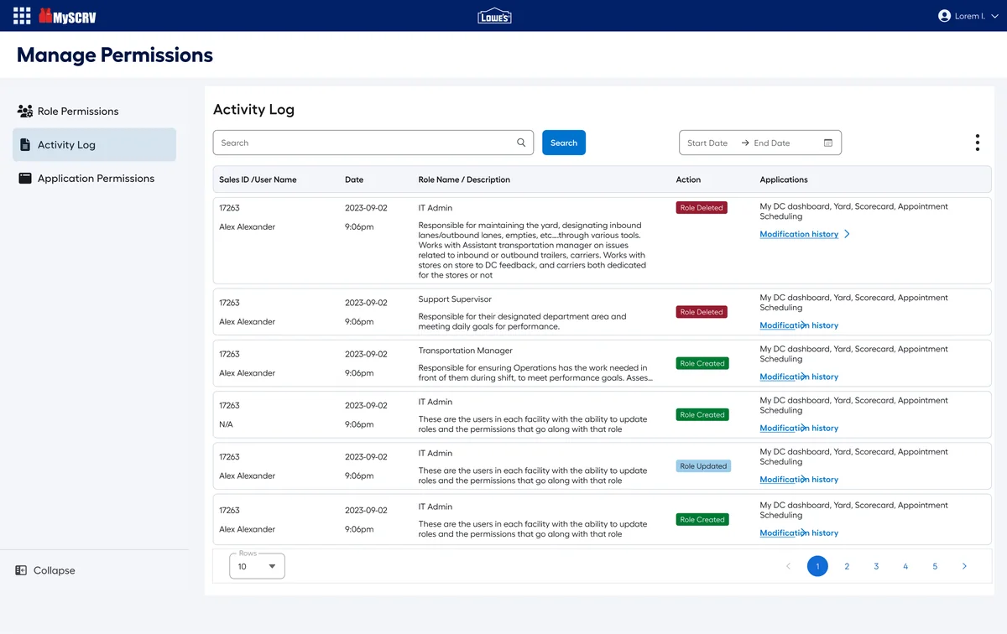Expand Modification history chevron in first row
The height and width of the screenshot is (634, 1007).
click(847, 234)
